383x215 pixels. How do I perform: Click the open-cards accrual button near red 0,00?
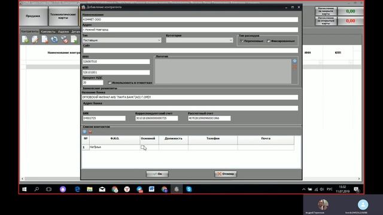click(x=326, y=21)
